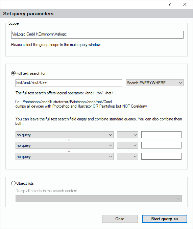Open the second no query dropdown
193x229 pixels.
click(x=65, y=145)
